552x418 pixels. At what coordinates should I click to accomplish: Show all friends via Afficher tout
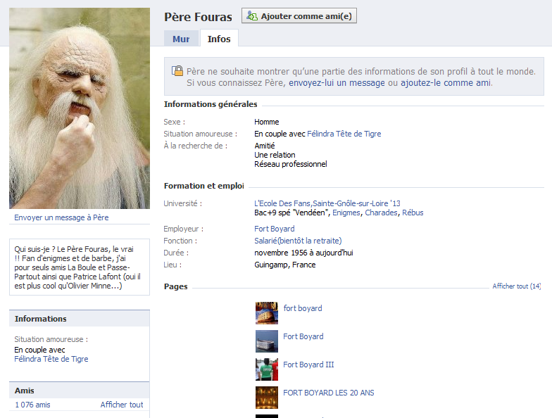coord(122,405)
